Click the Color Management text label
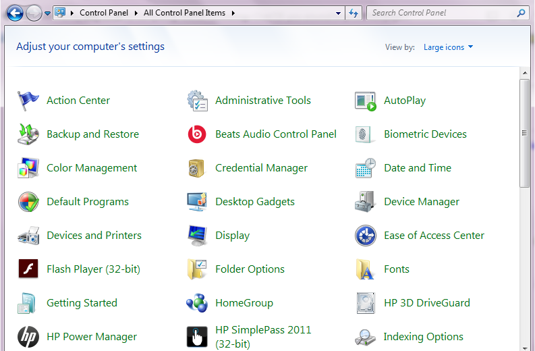 coord(92,168)
